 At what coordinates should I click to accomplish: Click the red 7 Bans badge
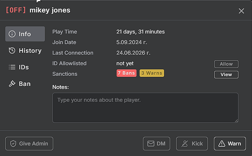point(126,73)
